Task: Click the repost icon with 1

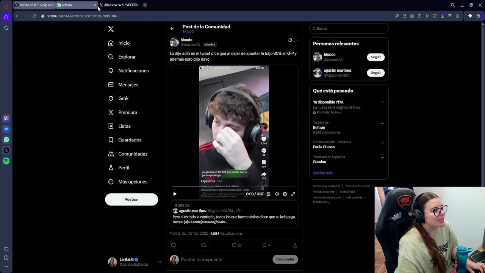Action: [205, 245]
